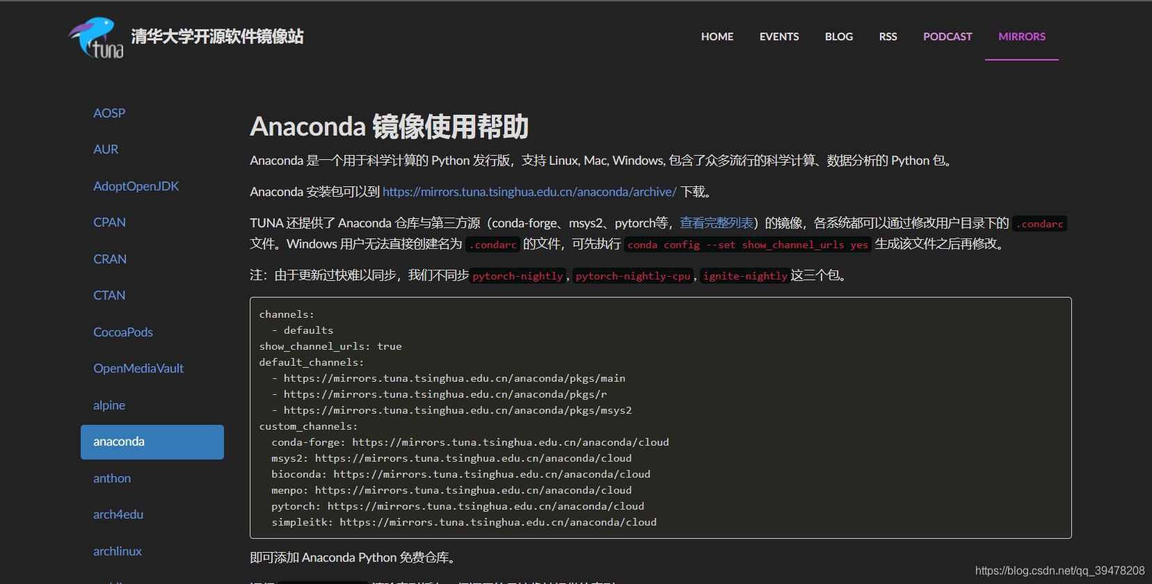
Task: Click the highlighted anaconda sidebar item
Action: [152, 442]
